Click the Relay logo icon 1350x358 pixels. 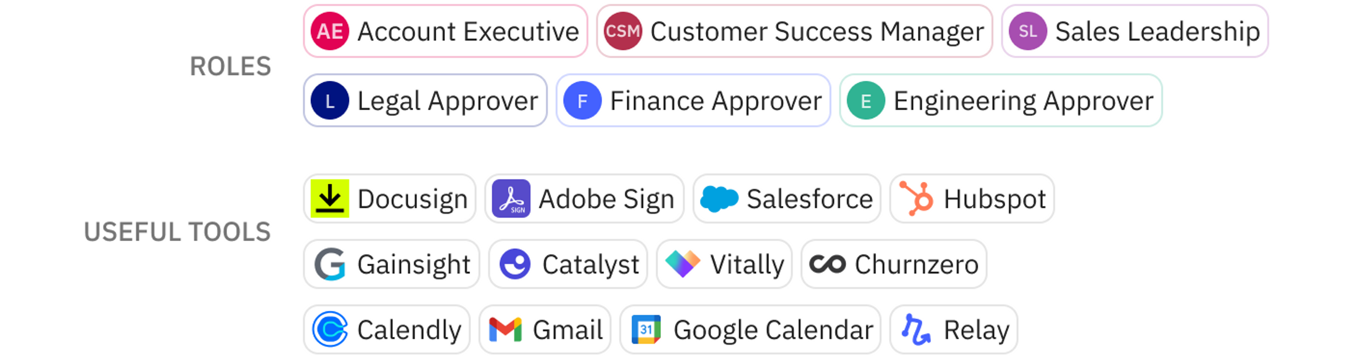(x=916, y=329)
